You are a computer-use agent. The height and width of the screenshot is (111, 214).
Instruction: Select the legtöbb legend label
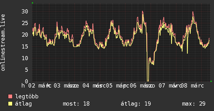tap(27, 97)
